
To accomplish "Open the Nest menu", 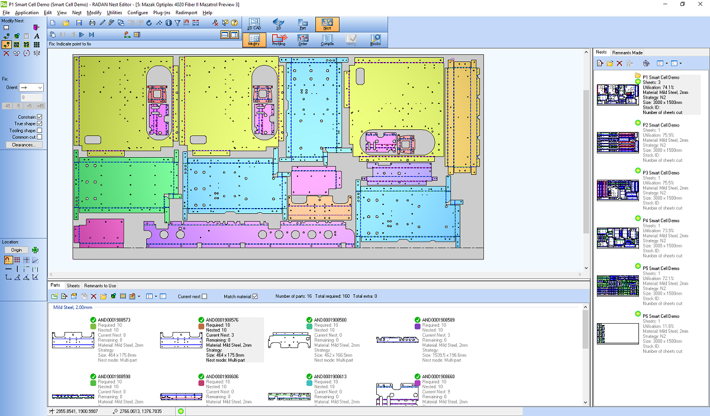I will tap(77, 12).
